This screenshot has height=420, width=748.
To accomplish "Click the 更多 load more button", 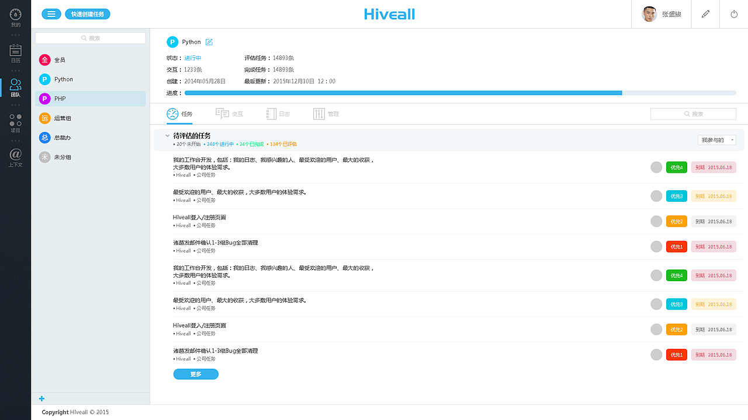I will [196, 374].
